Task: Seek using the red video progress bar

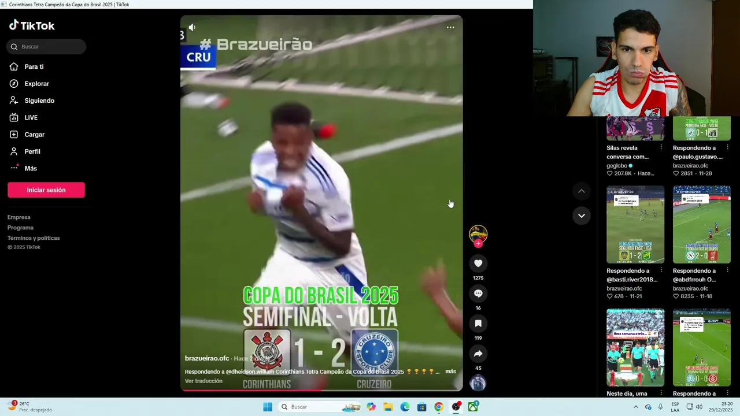Action: pyautogui.click(x=321, y=390)
